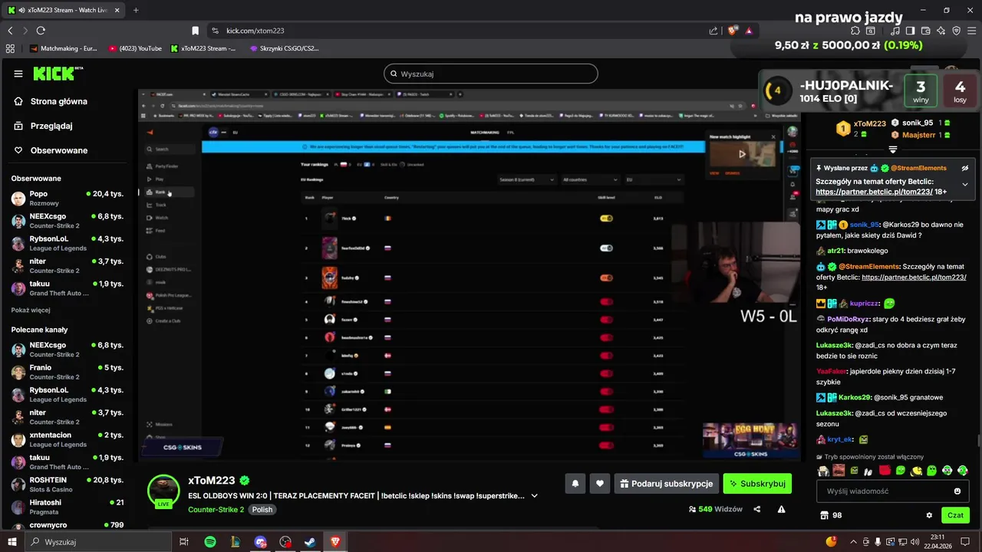Toggle the Brave sidebar panel icon
Image resolution: width=982 pixels, height=552 pixels.
point(910,31)
